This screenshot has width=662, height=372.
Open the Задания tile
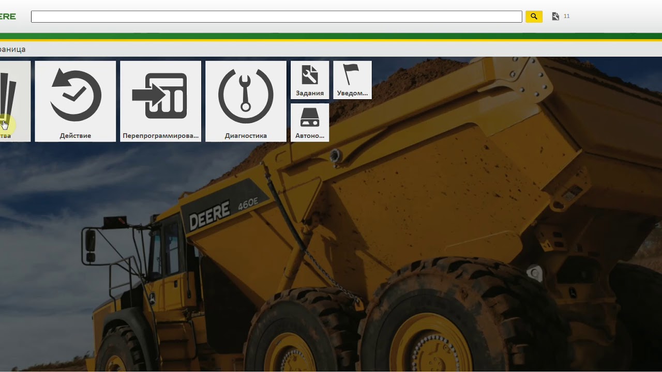[310, 80]
